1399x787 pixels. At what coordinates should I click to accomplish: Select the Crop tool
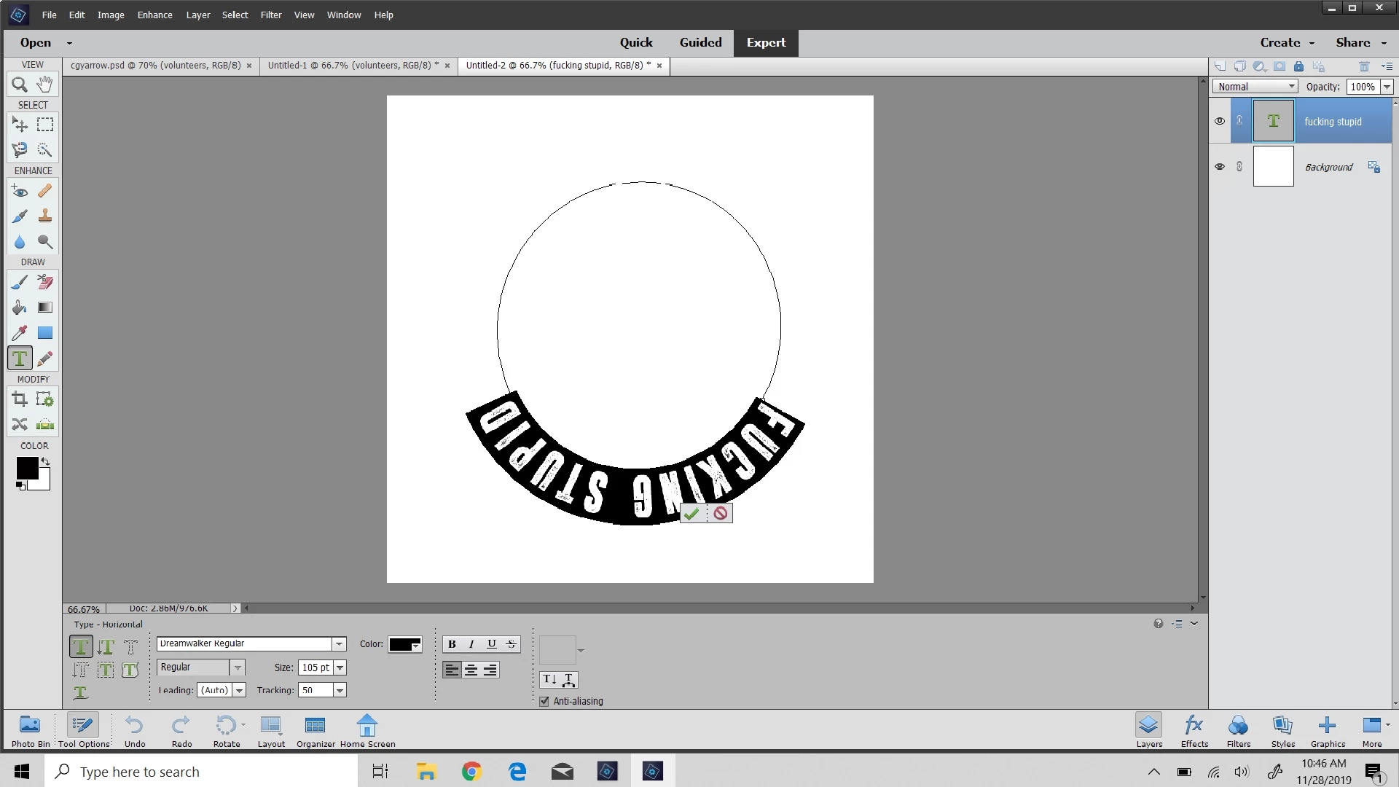pyautogui.click(x=20, y=399)
